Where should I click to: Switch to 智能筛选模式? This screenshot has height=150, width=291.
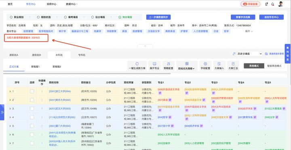274,66
